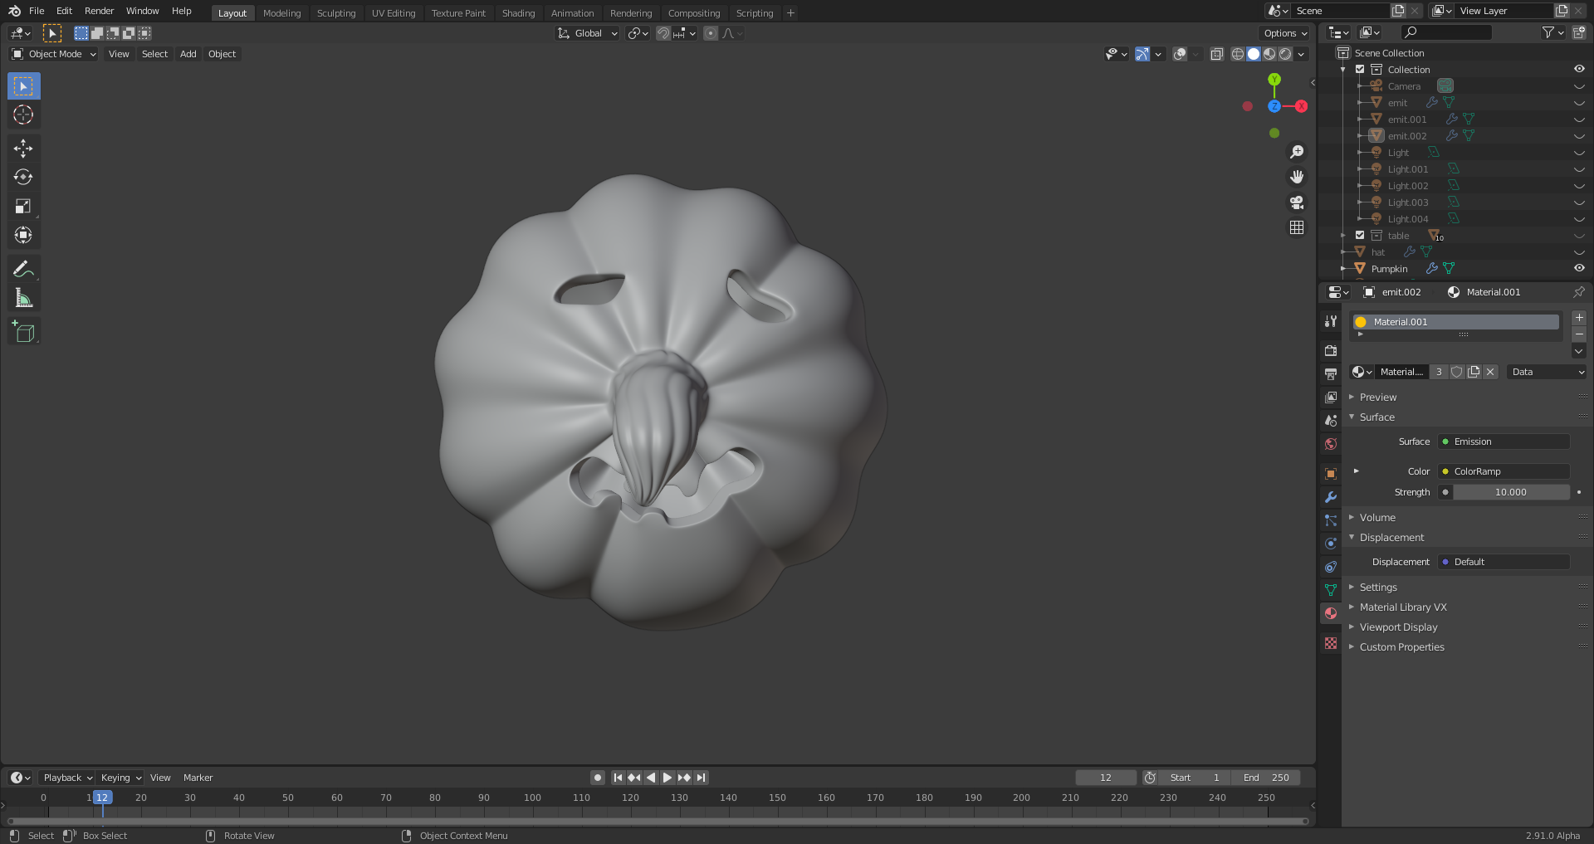
Task: Select the Measure tool
Action: coord(23,297)
